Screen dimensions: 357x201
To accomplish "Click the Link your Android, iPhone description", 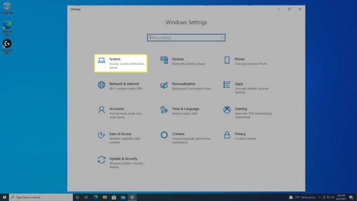I will (x=251, y=64).
